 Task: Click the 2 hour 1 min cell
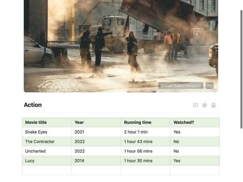[x=145, y=132]
